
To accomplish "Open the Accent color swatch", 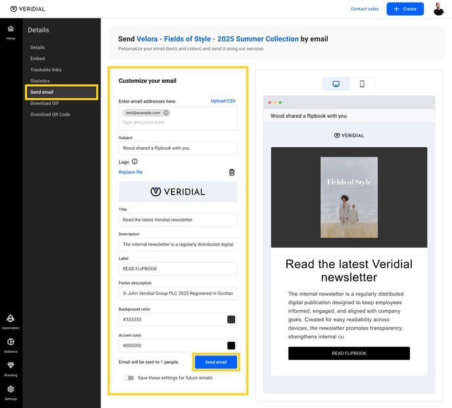I will point(231,346).
